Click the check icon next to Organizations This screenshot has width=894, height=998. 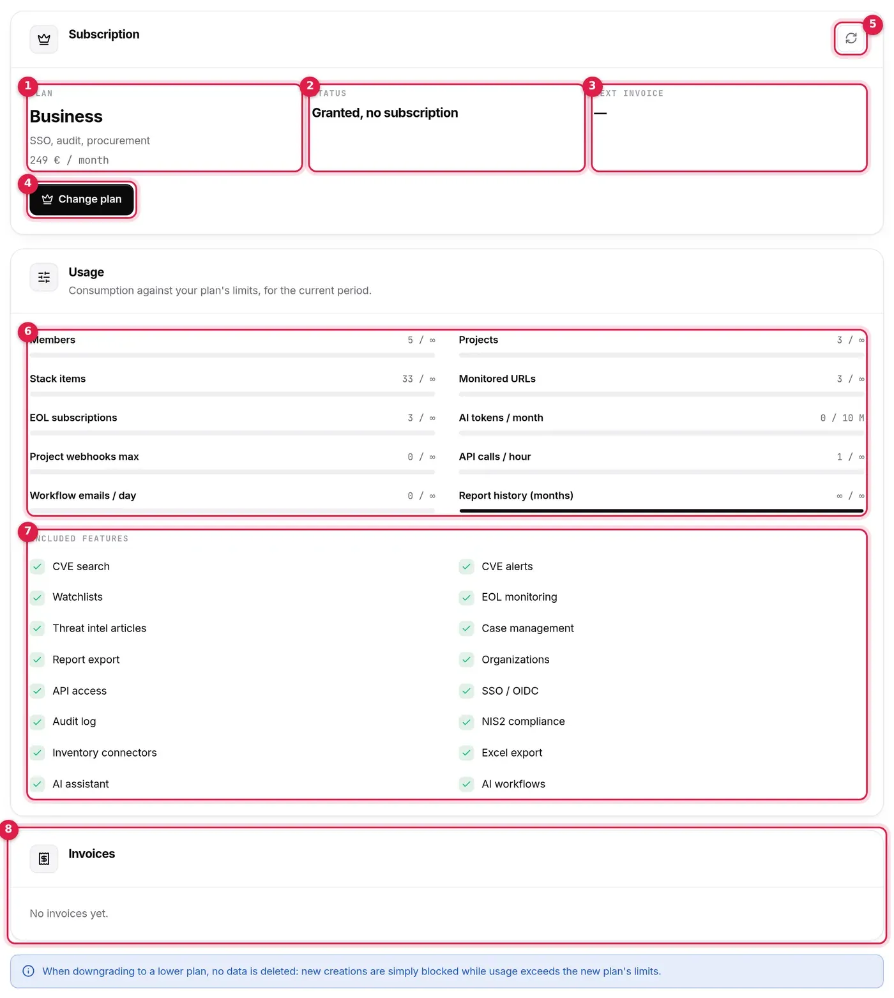click(x=467, y=660)
